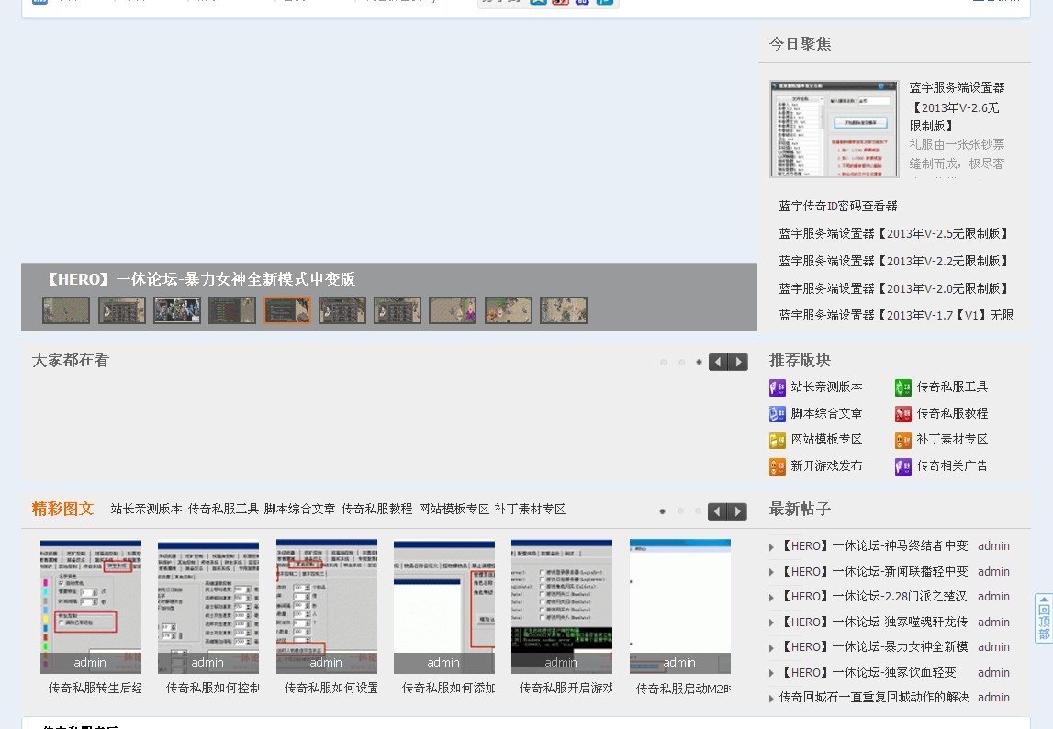Image resolution: width=1053 pixels, height=729 pixels.
Task: Open banner title 一休论坛-暴力女神全新模式中变版
Action: 199,279
